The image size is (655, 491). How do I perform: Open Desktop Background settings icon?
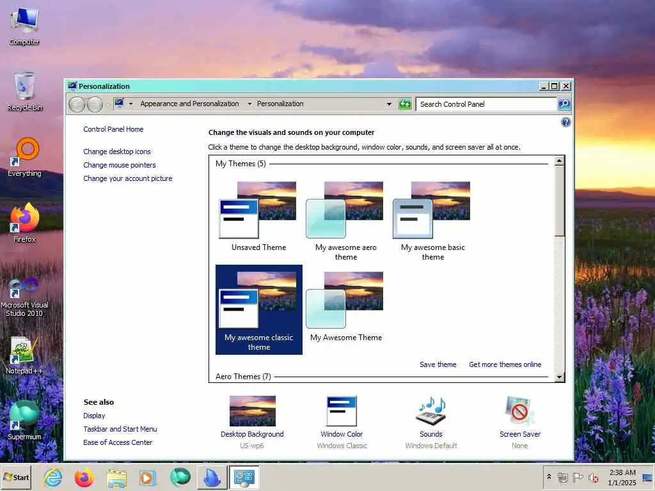252,411
